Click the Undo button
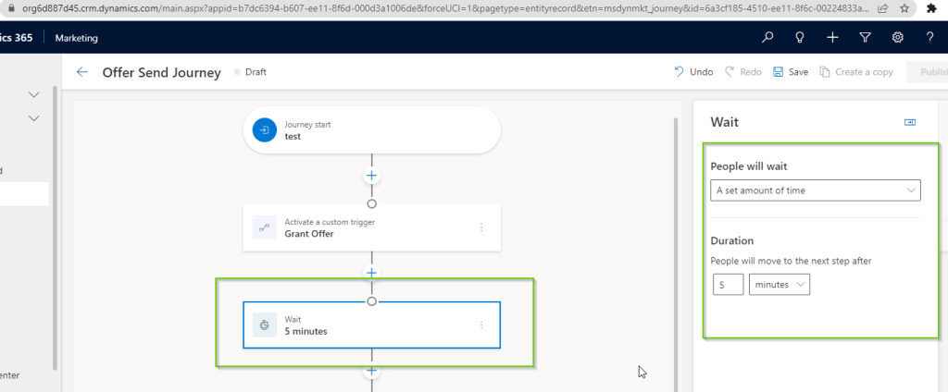 (x=693, y=72)
